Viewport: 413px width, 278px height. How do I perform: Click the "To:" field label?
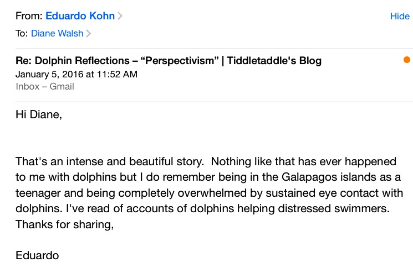click(x=22, y=34)
